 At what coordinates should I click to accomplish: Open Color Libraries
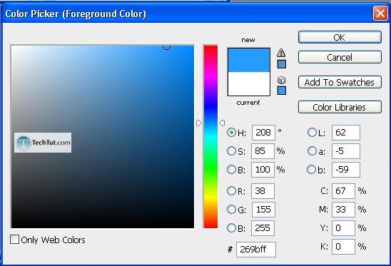340,107
